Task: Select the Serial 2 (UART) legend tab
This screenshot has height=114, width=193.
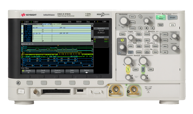Action: [56, 24]
